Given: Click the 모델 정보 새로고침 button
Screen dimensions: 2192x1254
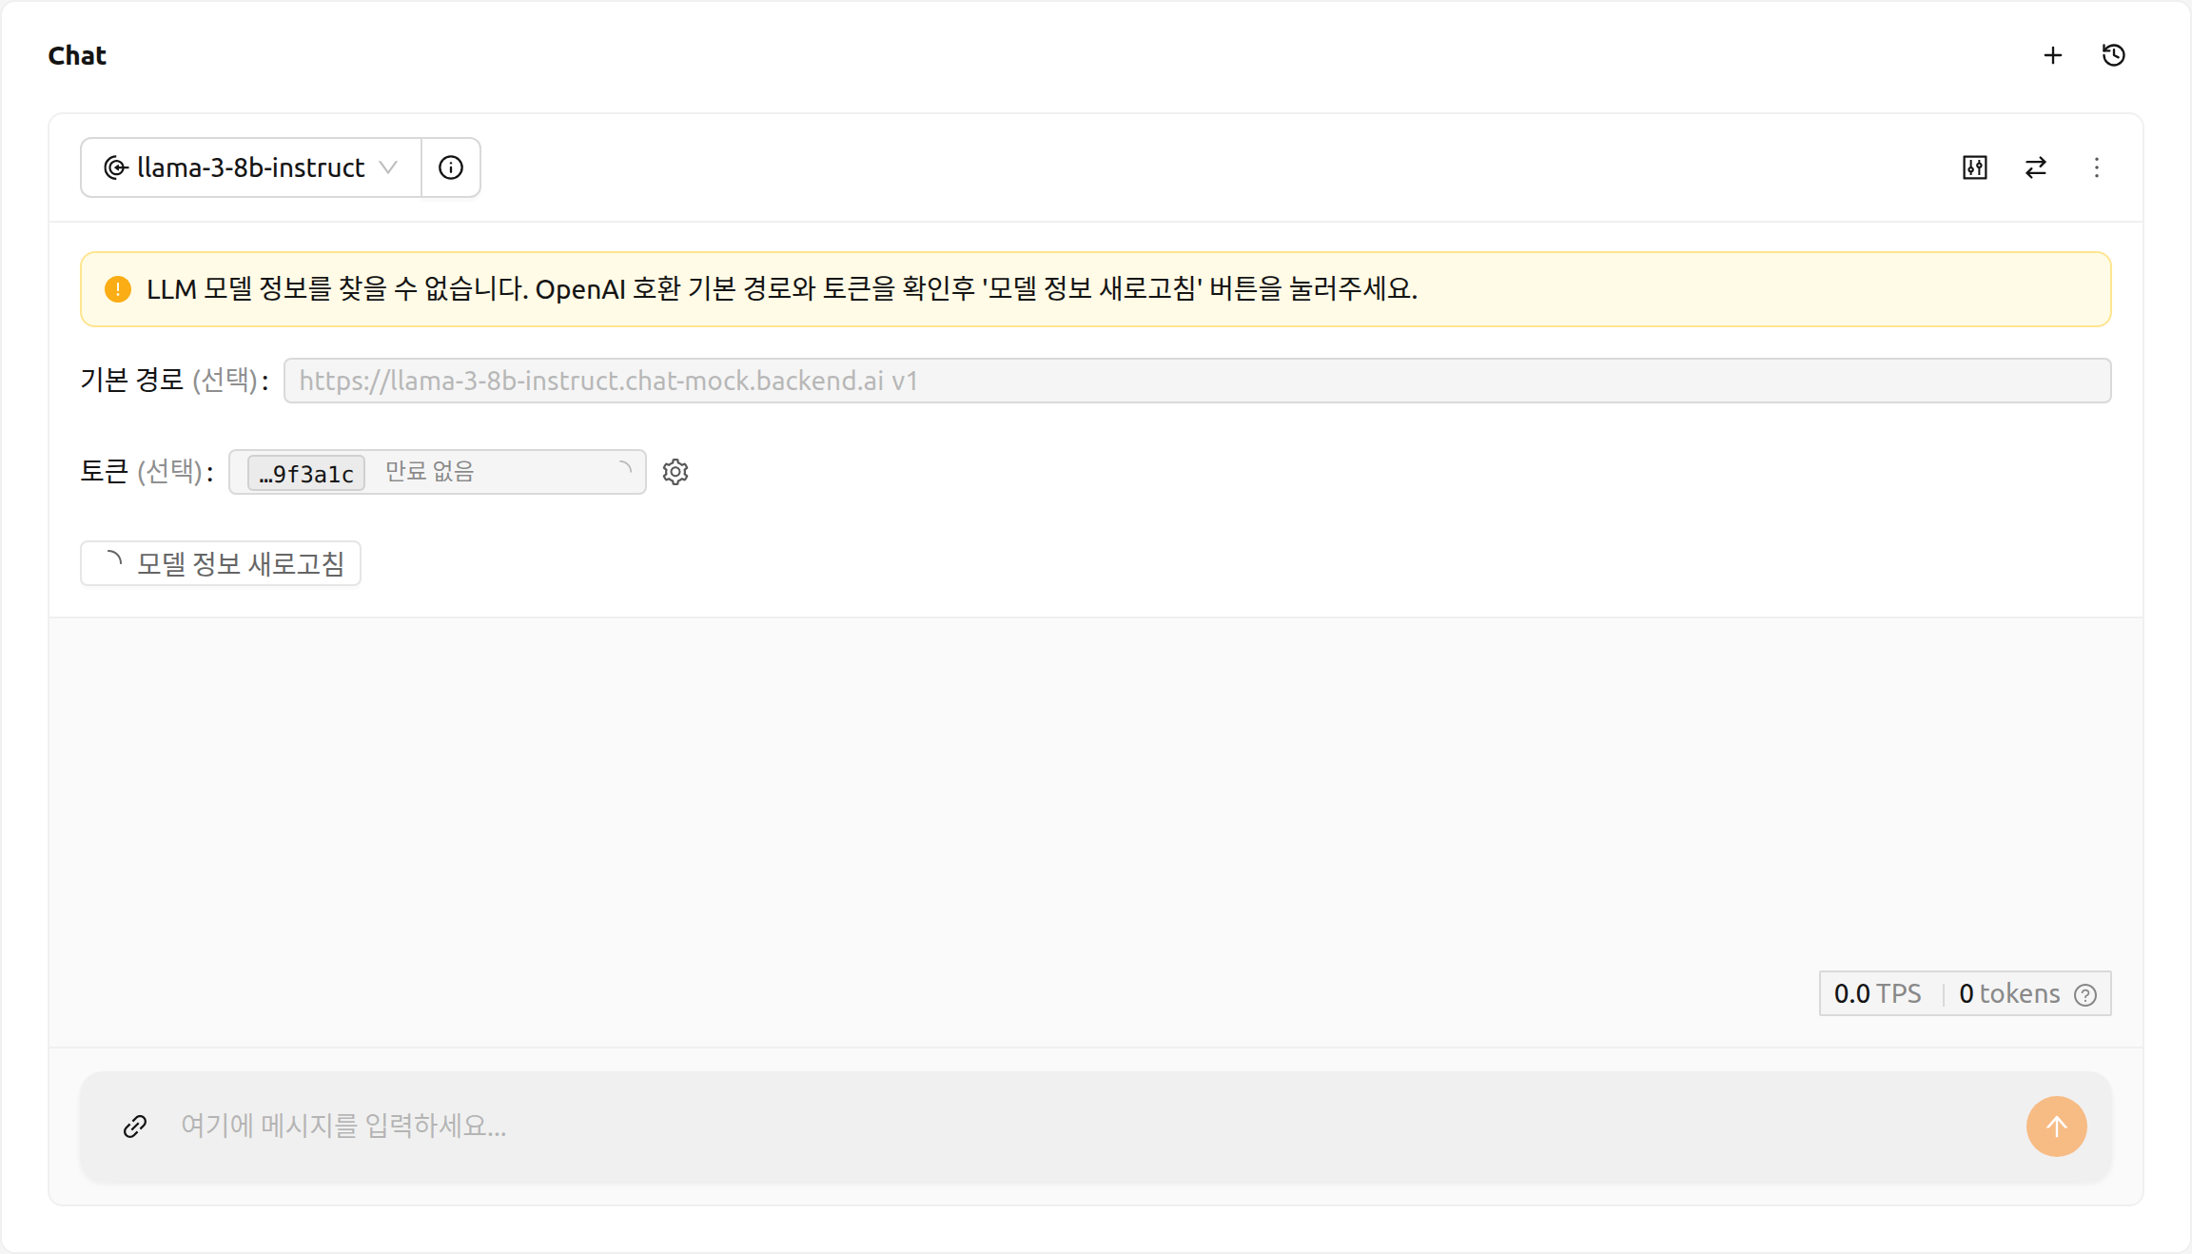Looking at the screenshot, I should click(221, 563).
